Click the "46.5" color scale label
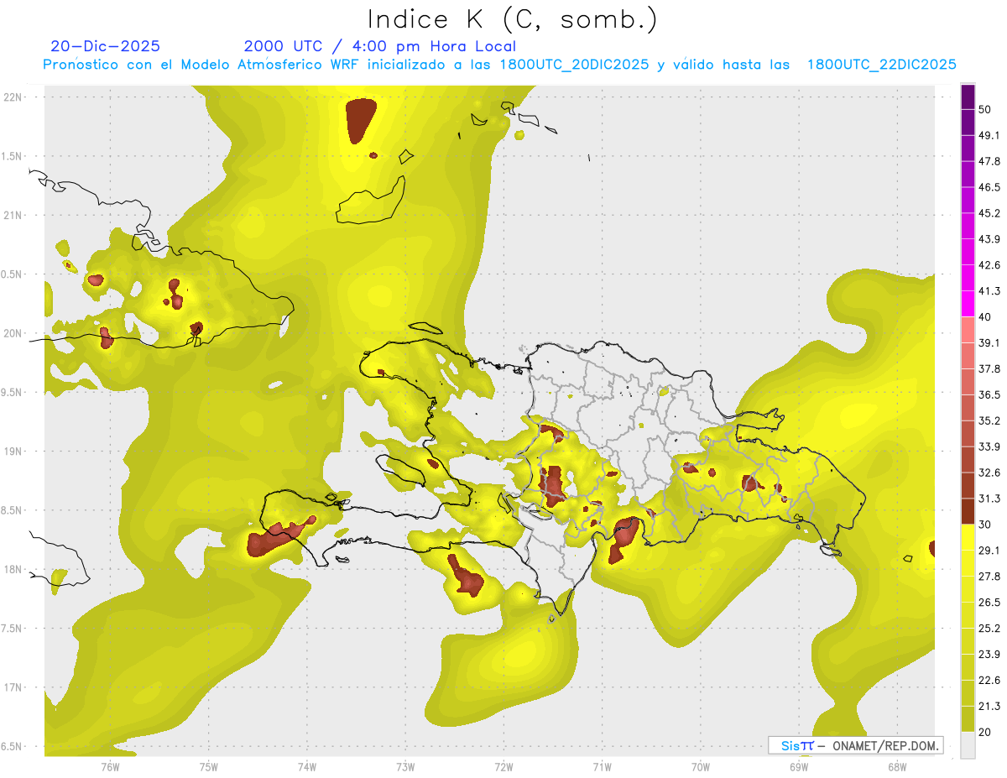The height and width of the screenshot is (778, 1007). point(989,187)
